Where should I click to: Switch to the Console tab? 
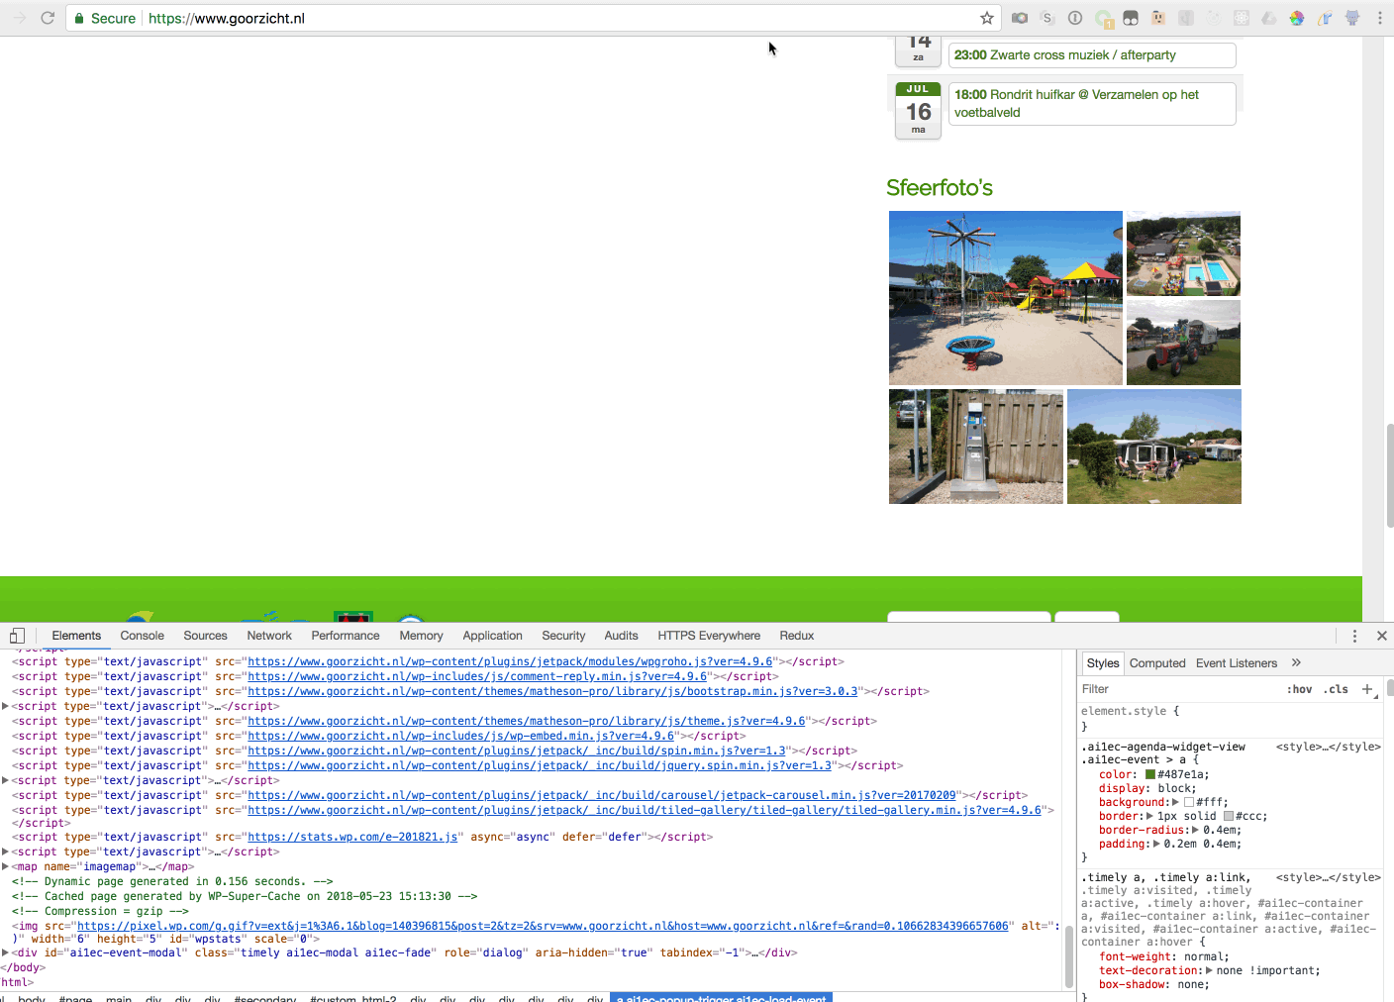click(x=143, y=636)
